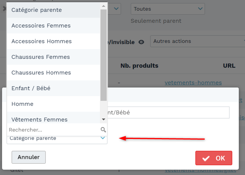Collapse the Catégorie parente select chevron
Viewport: 245px width, 175px height.
[103, 138]
